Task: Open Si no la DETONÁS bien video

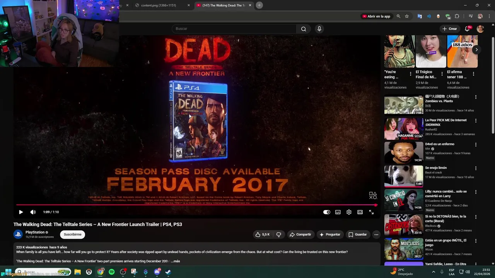Action: (x=404, y=225)
